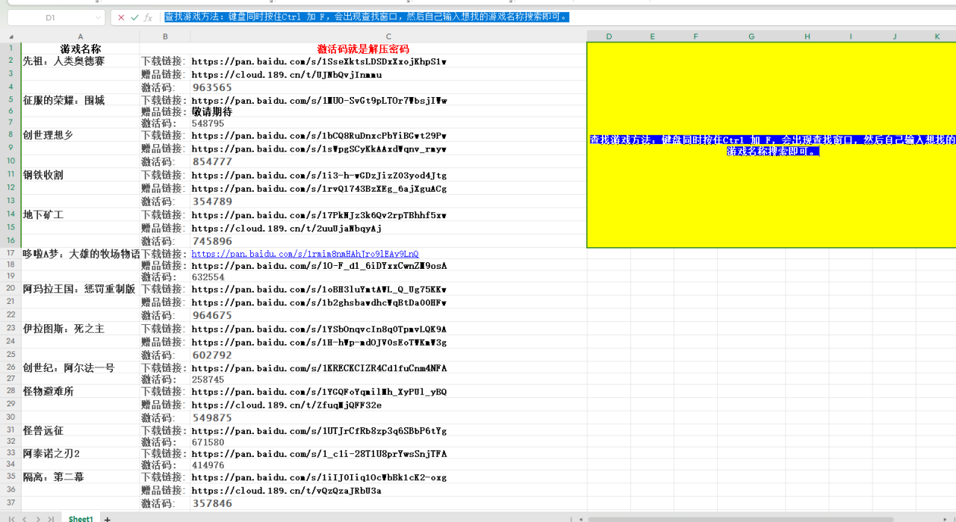Jump to last sheet navigation arrow
The image size is (956, 522).
[x=51, y=518]
